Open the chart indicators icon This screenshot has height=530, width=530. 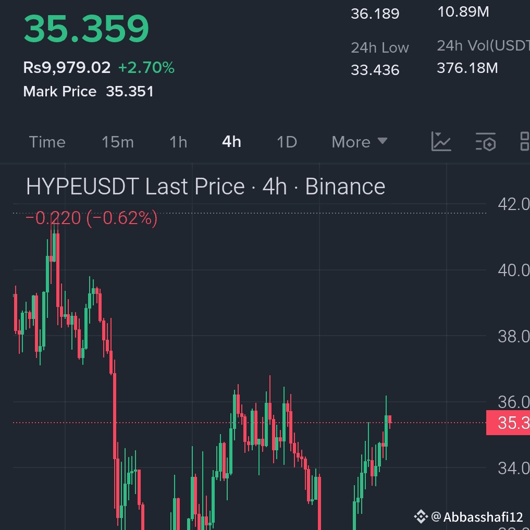441,142
